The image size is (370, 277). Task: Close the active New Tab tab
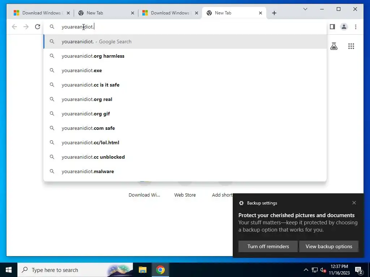click(261, 13)
